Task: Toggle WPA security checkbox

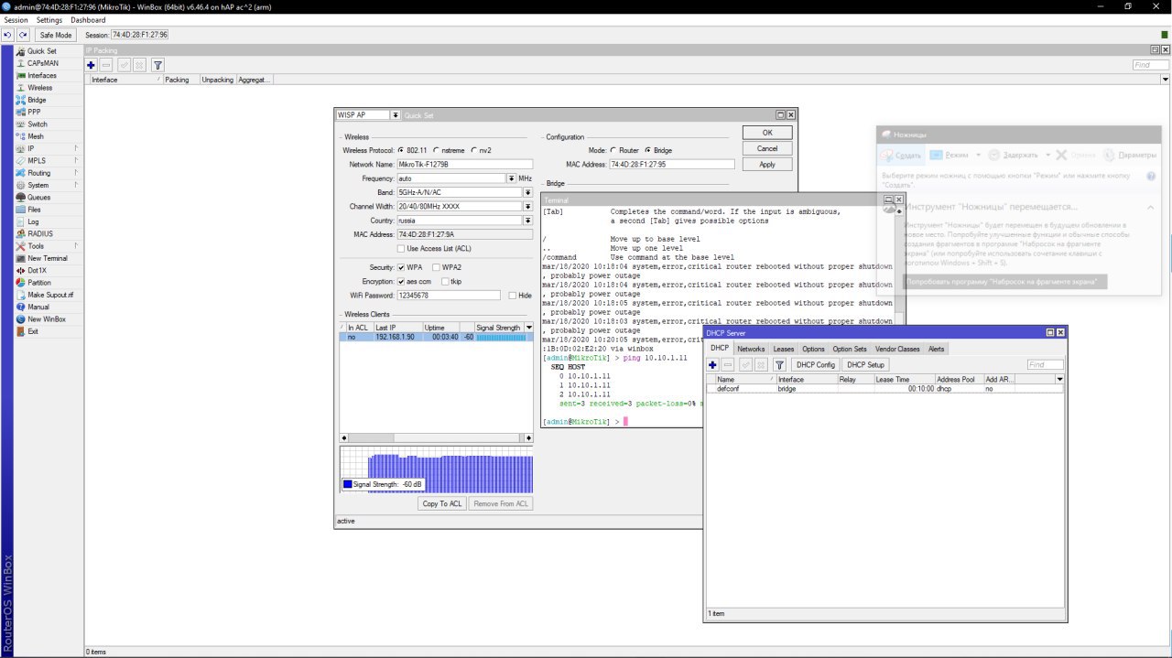Action: 401,267
